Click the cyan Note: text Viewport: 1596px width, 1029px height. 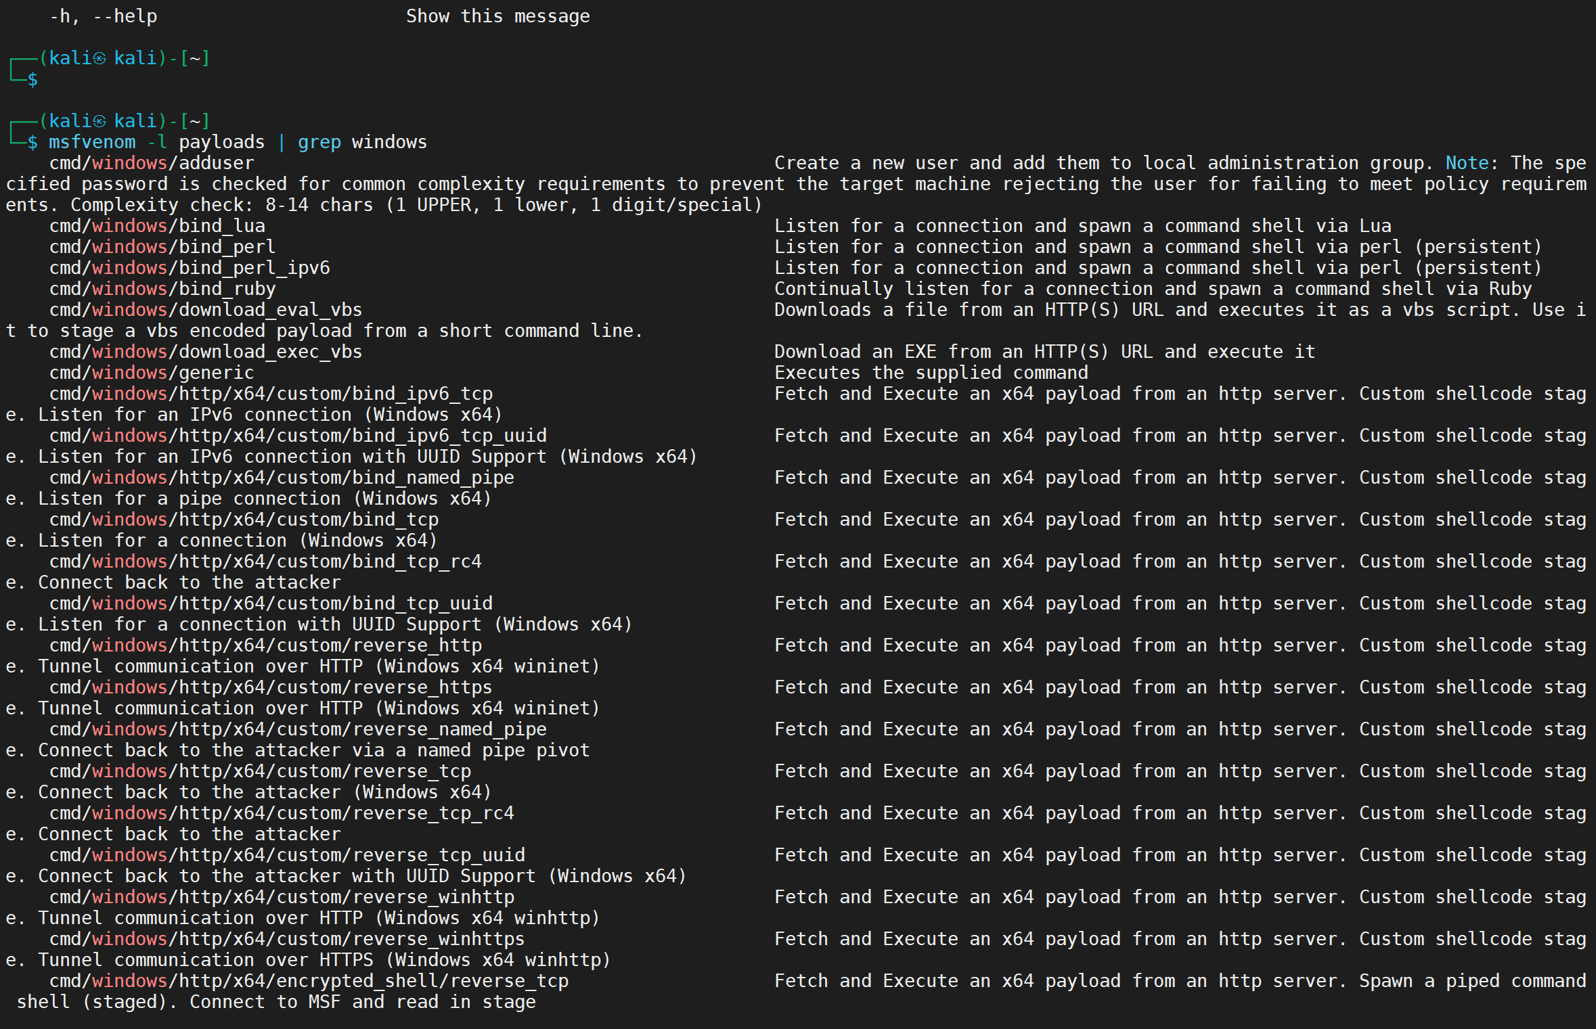coord(1467,163)
